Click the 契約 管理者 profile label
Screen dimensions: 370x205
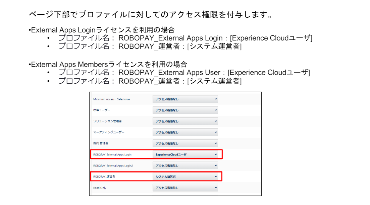pyautogui.click(x=101, y=143)
